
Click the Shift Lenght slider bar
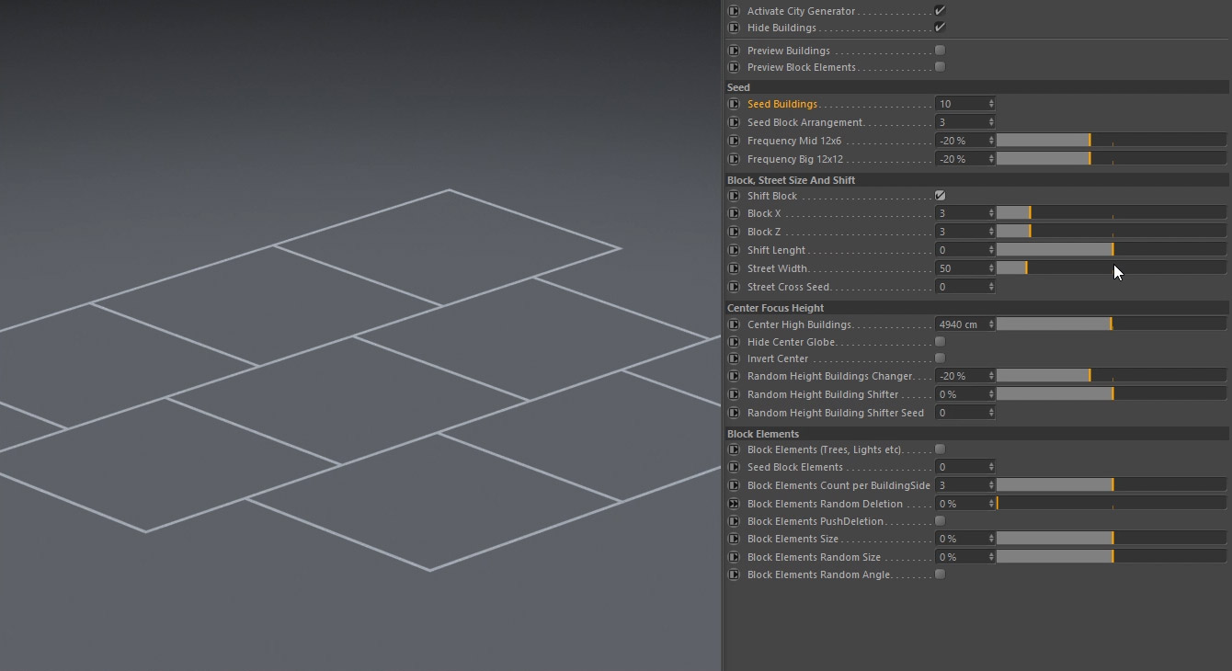tap(1112, 250)
